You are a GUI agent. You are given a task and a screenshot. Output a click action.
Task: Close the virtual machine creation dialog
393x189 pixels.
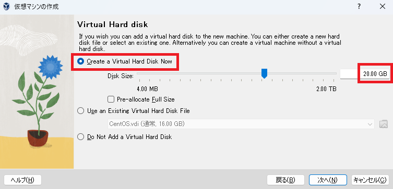tap(383, 6)
